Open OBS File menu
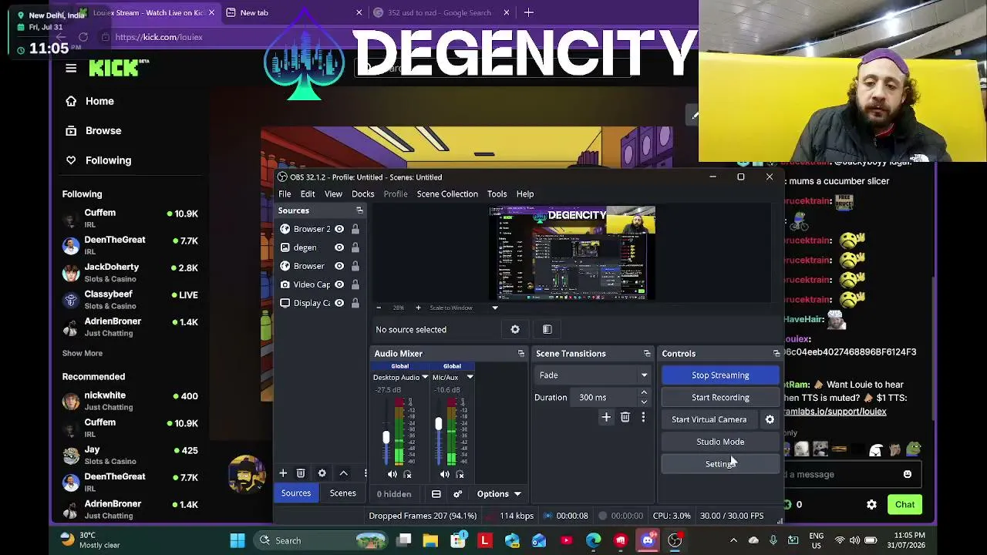 tap(285, 194)
